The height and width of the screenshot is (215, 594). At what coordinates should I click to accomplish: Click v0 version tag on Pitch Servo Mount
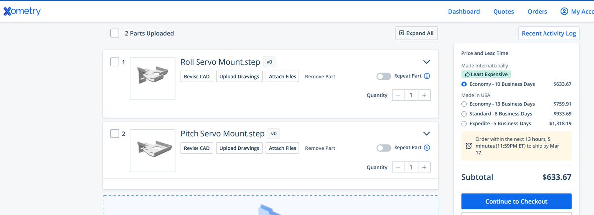pyautogui.click(x=274, y=134)
